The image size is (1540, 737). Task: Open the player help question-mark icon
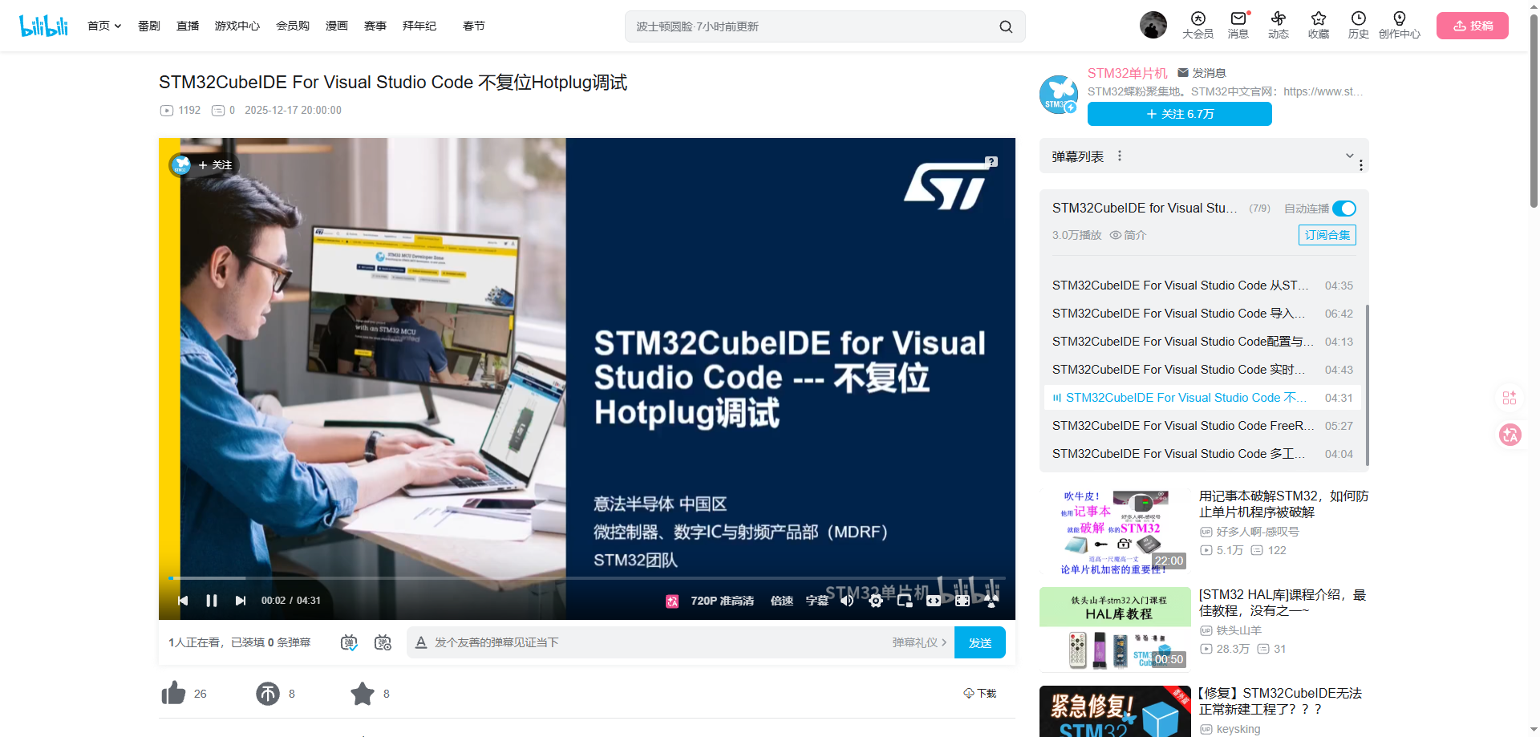[991, 162]
